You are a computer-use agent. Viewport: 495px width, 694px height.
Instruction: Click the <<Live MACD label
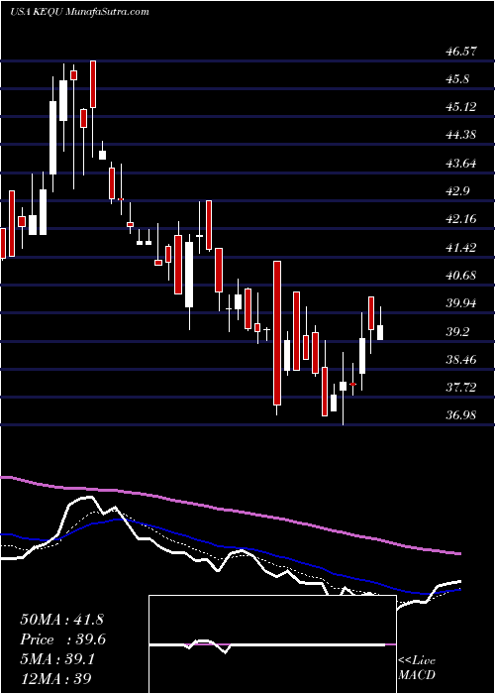pyautogui.click(x=417, y=668)
